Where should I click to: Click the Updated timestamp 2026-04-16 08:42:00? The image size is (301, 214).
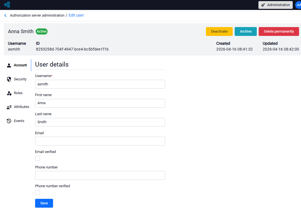(281, 49)
